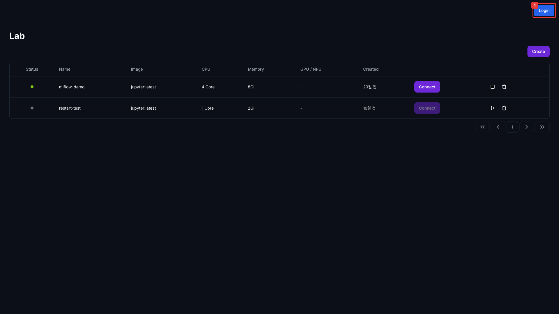
Task: Click the GPU / NPU column header
Action: pyautogui.click(x=311, y=69)
